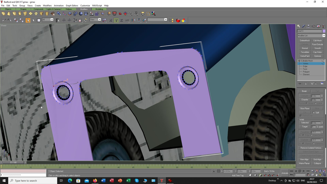
Task: Switch to the Modeling tab
Action: coord(99,9)
